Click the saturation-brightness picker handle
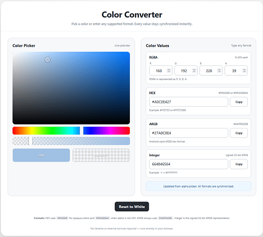 click(x=47, y=60)
